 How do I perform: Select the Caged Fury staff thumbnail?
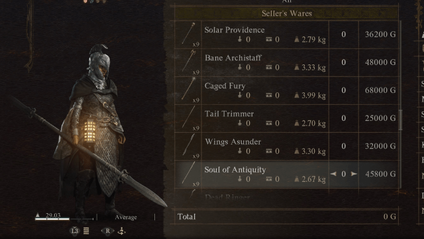[188, 90]
